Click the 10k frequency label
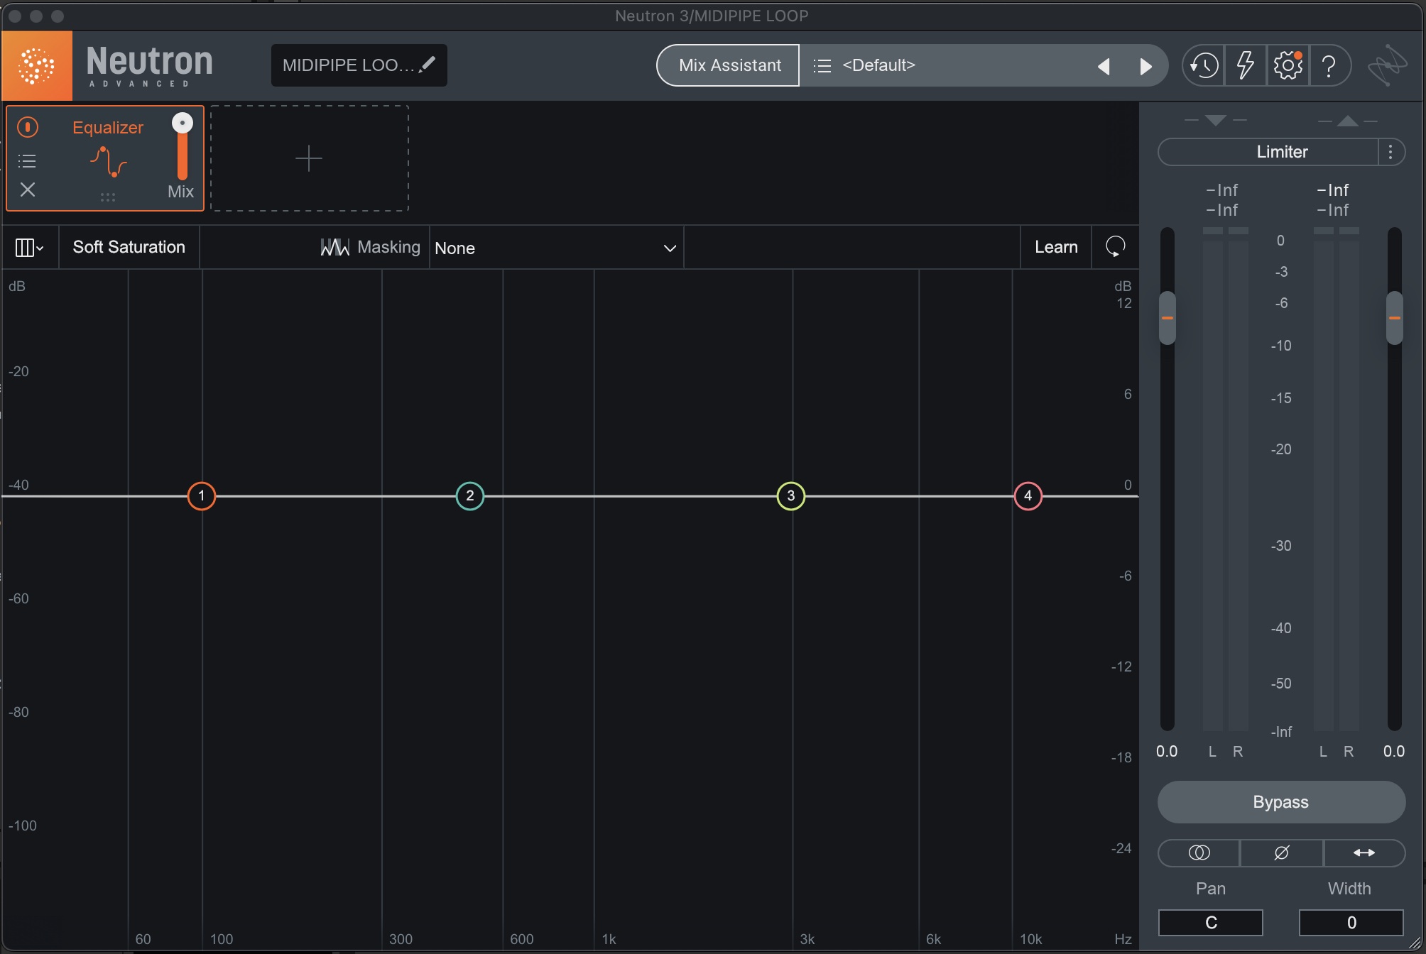Image resolution: width=1426 pixels, height=954 pixels. 1031,939
